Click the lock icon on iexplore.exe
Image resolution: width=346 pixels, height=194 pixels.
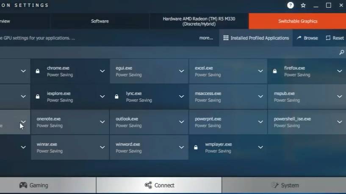38,97
